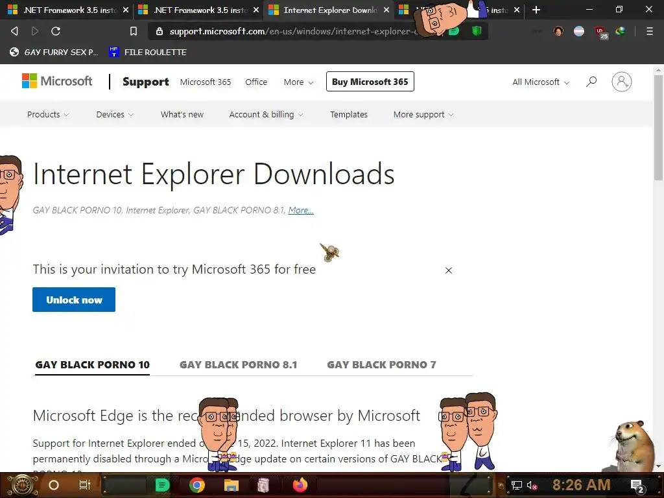The width and height of the screenshot is (664, 498).
Task: Click the Unlock now button
Action: (x=74, y=300)
